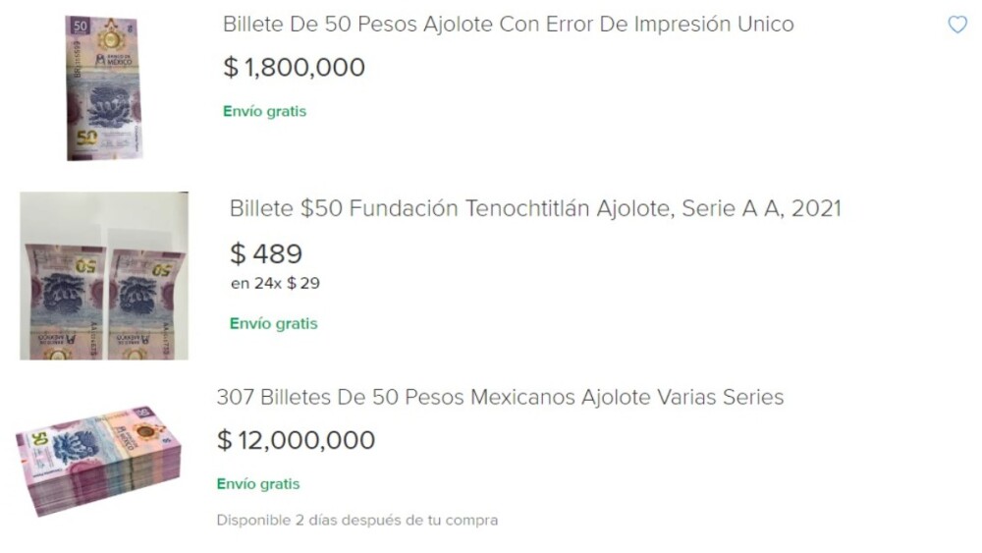Open 'Billete De 50 Pesos Ajolote Con Error' listing title
The height and width of the screenshot is (553, 982).
tap(508, 24)
